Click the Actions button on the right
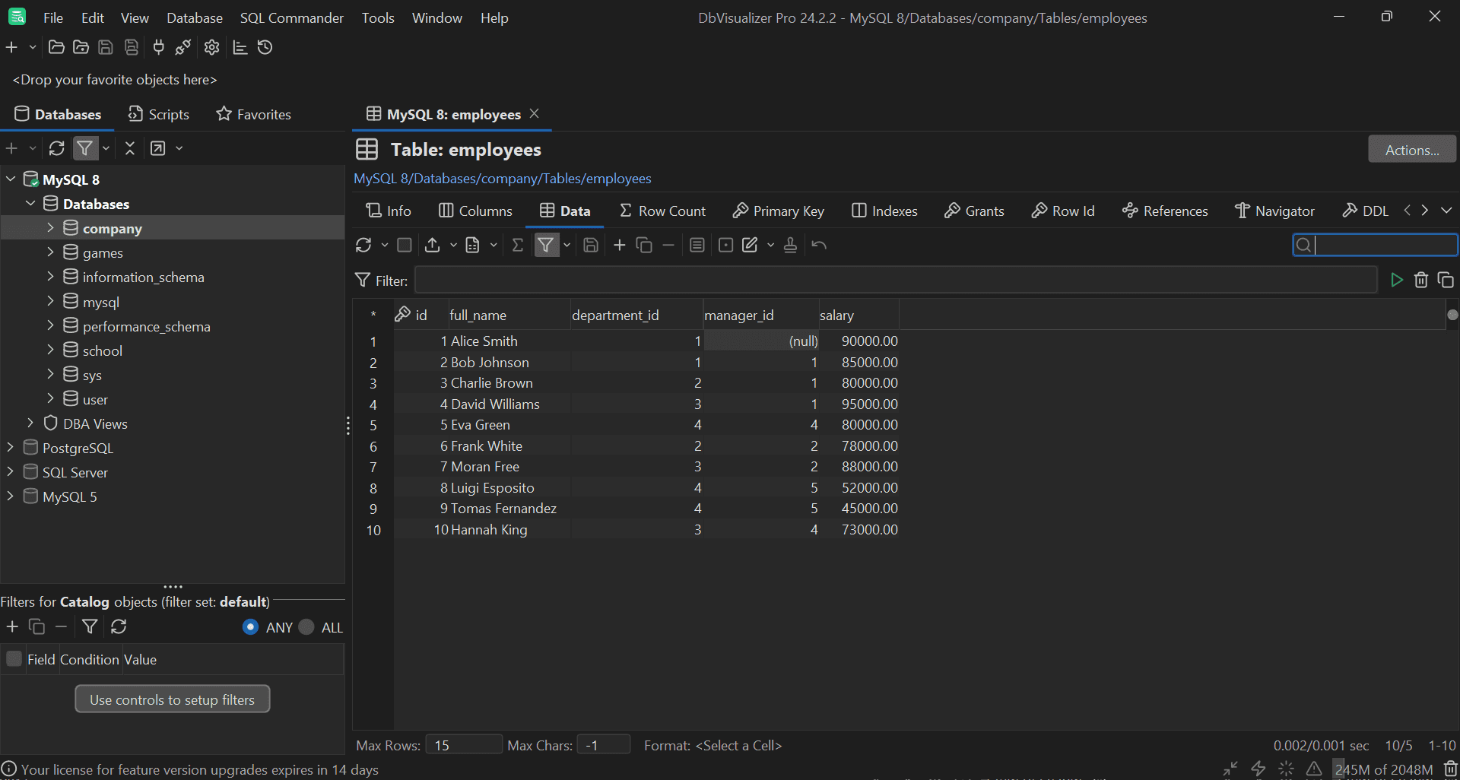The width and height of the screenshot is (1460, 780). coord(1411,149)
